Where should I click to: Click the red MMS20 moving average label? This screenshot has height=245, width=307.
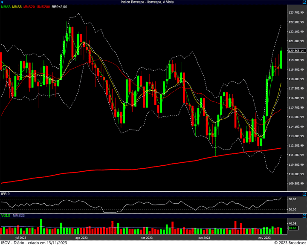[29, 7]
